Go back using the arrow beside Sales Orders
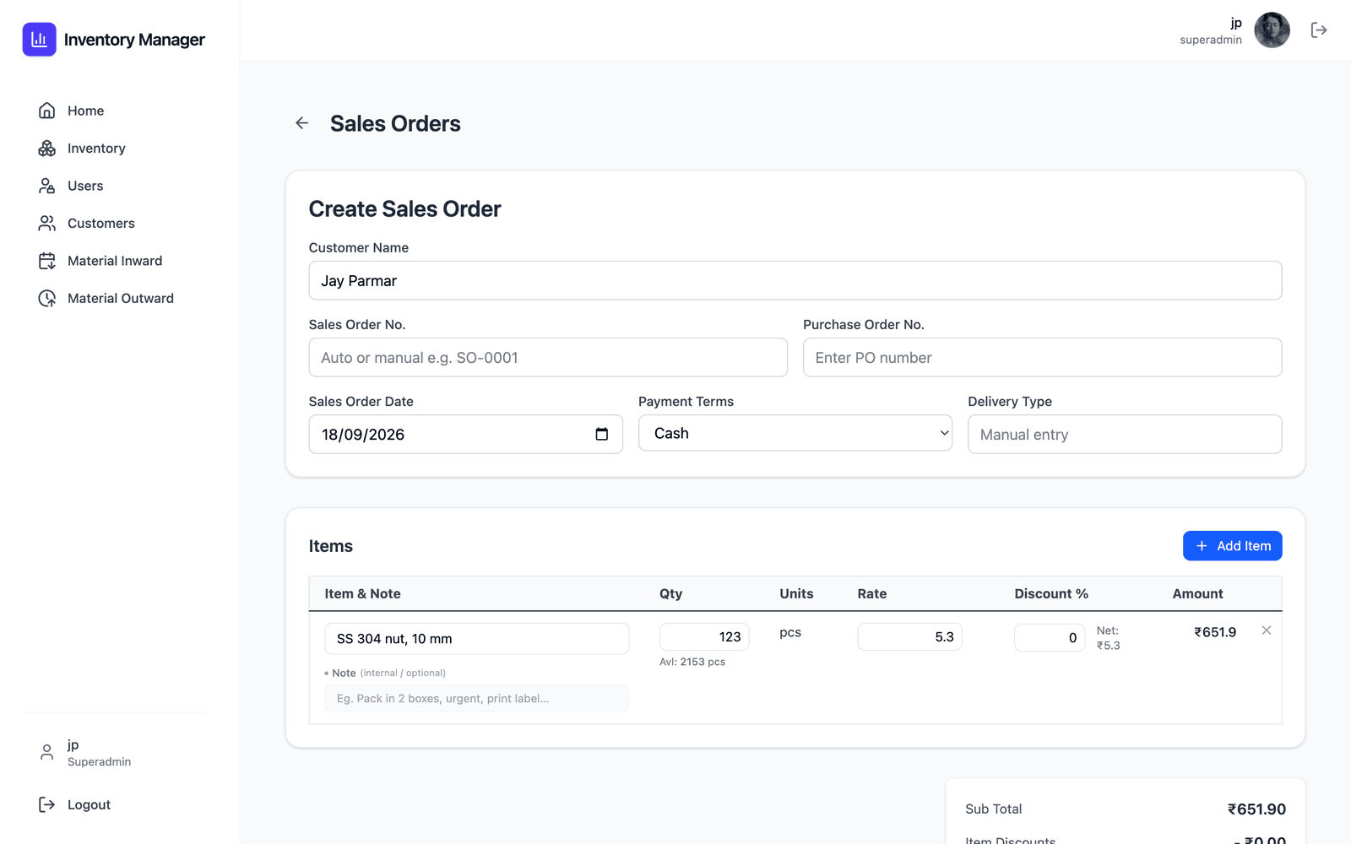The width and height of the screenshot is (1351, 844). 302,123
